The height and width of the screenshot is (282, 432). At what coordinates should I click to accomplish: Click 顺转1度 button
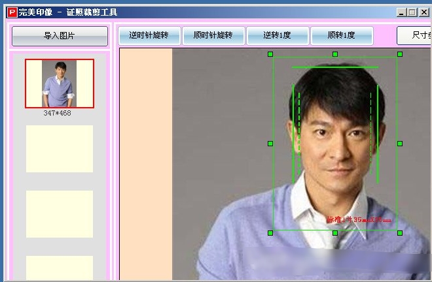342,35
